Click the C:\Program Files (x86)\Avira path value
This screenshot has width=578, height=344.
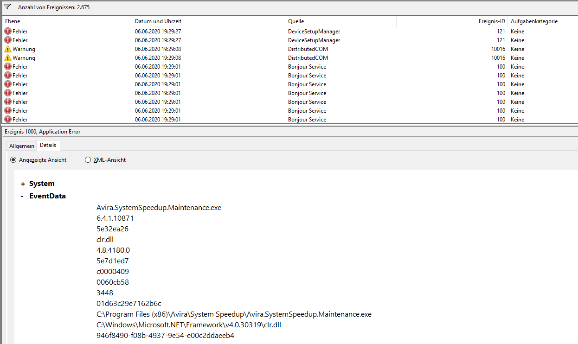(234, 314)
